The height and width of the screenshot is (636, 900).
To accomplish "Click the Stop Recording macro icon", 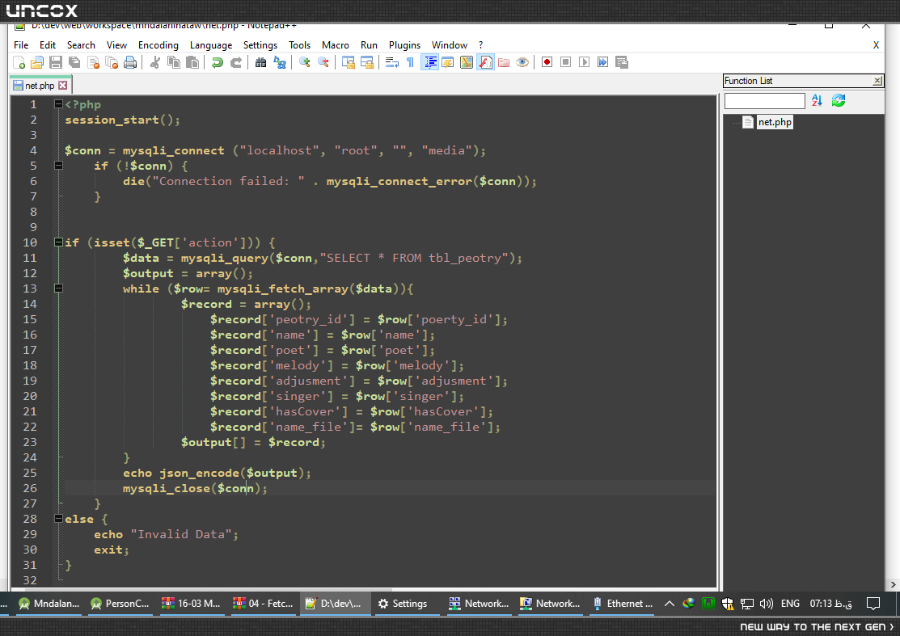I will (x=565, y=62).
